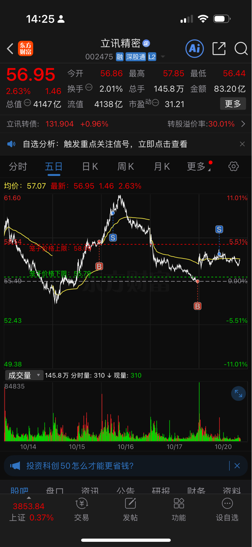Tap the 融 margin badge
The height and width of the screenshot is (547, 252).
pos(120,57)
